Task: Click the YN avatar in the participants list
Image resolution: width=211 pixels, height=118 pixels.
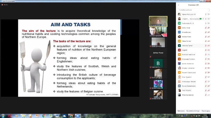Action: [x=179, y=23]
